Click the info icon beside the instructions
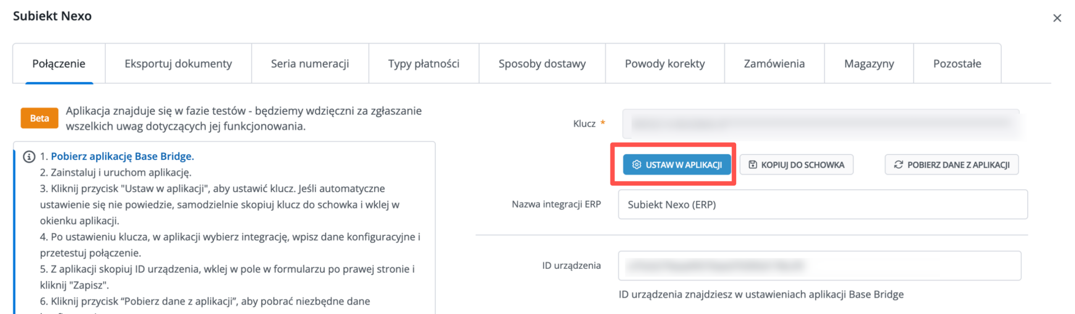 (x=29, y=157)
